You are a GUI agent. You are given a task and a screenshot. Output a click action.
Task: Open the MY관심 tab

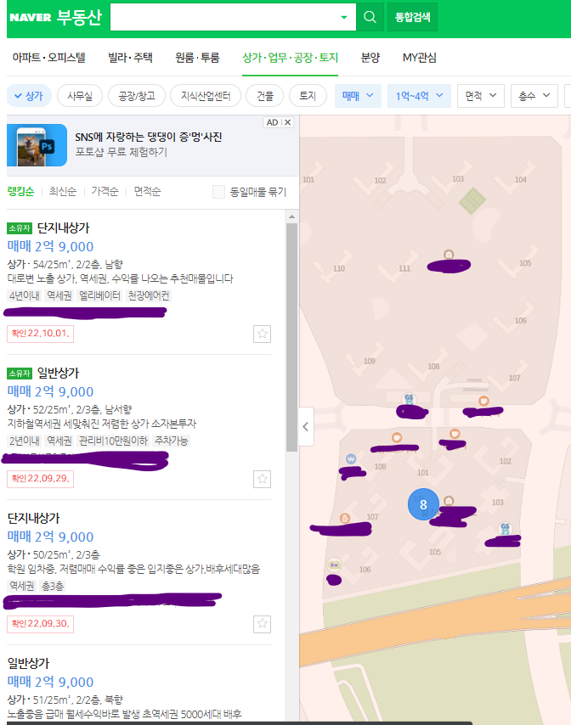pyautogui.click(x=419, y=58)
